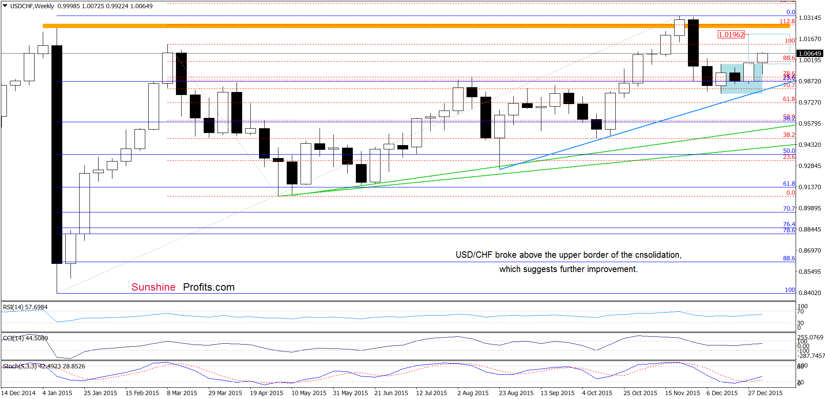
Task: Click the 0.92845 price axis label
Action: [810, 166]
